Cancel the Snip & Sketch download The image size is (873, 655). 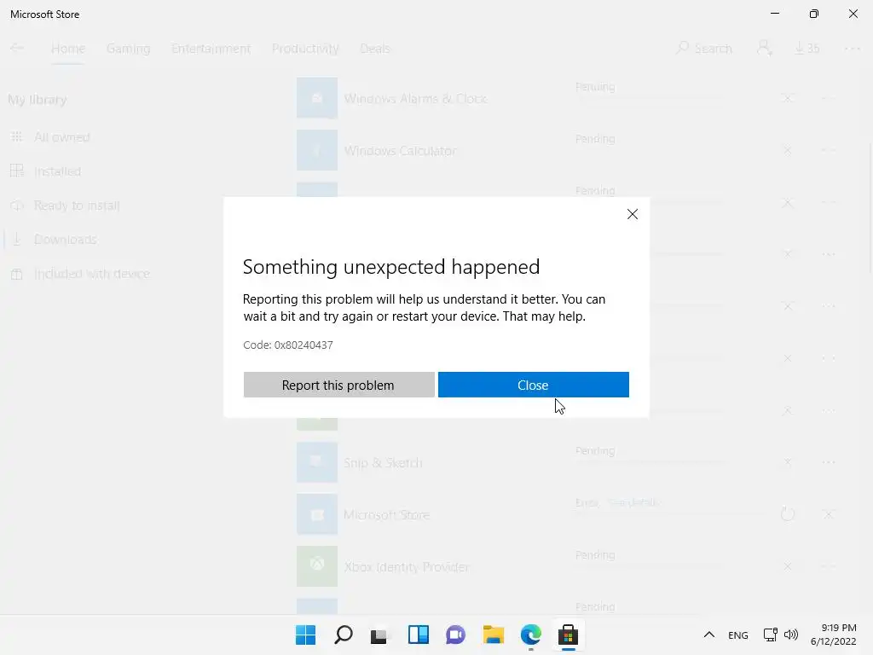pos(787,462)
